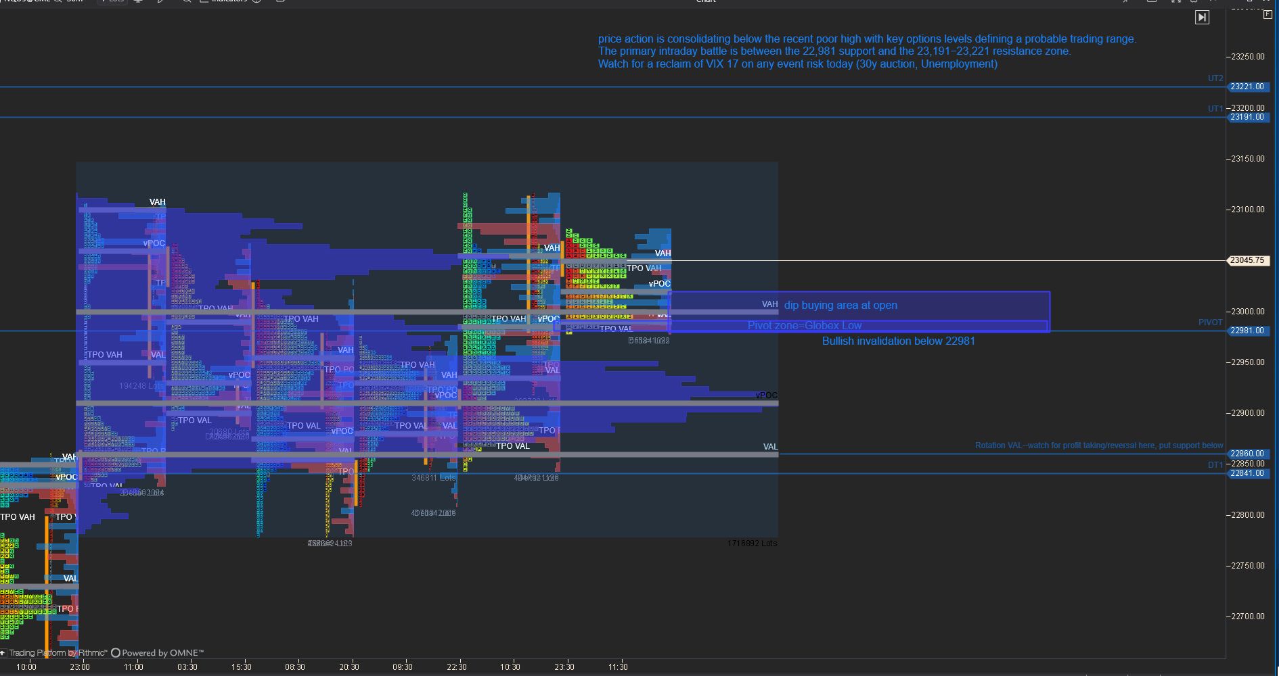Select the 'Watch for a reclaim of VIX 17' note
The height and width of the screenshot is (676, 1279).
[x=798, y=64]
